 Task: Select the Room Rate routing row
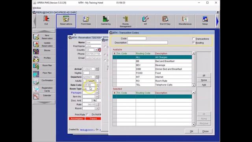coord(152,81)
